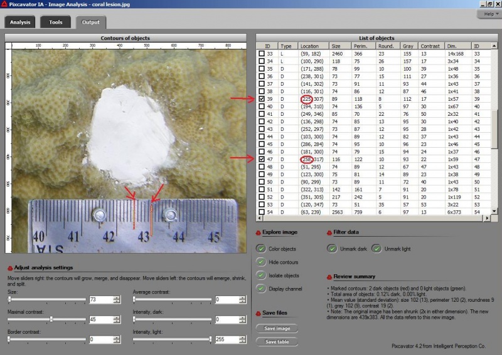Click the Pixcavator red triangle title icon
Screen dimensions: 502x355
(x=4, y=4)
